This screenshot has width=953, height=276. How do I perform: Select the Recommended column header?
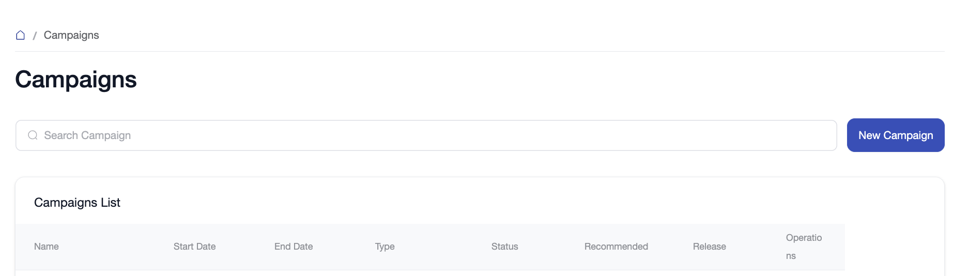pyautogui.click(x=616, y=247)
